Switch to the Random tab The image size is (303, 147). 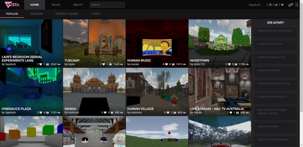37,14
